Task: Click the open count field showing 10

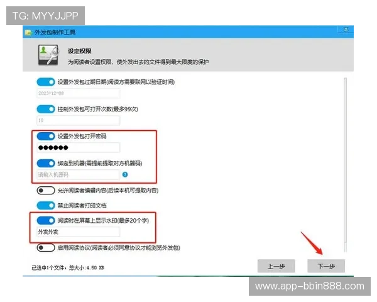Action: (x=79, y=120)
